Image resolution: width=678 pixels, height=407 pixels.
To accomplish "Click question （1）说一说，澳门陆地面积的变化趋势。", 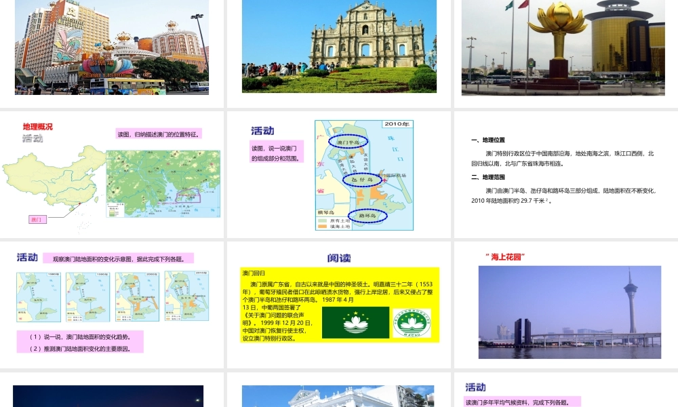I will click(80, 336).
